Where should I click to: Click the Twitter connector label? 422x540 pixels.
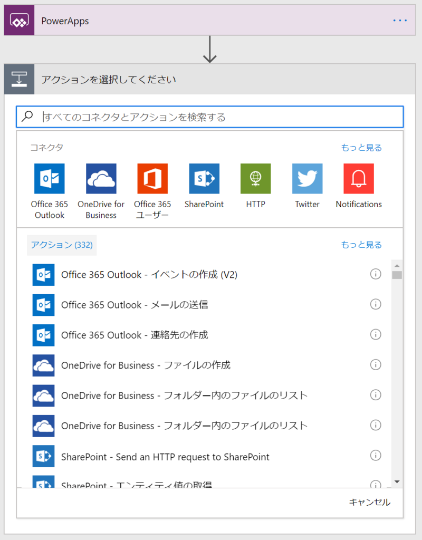[x=308, y=204]
